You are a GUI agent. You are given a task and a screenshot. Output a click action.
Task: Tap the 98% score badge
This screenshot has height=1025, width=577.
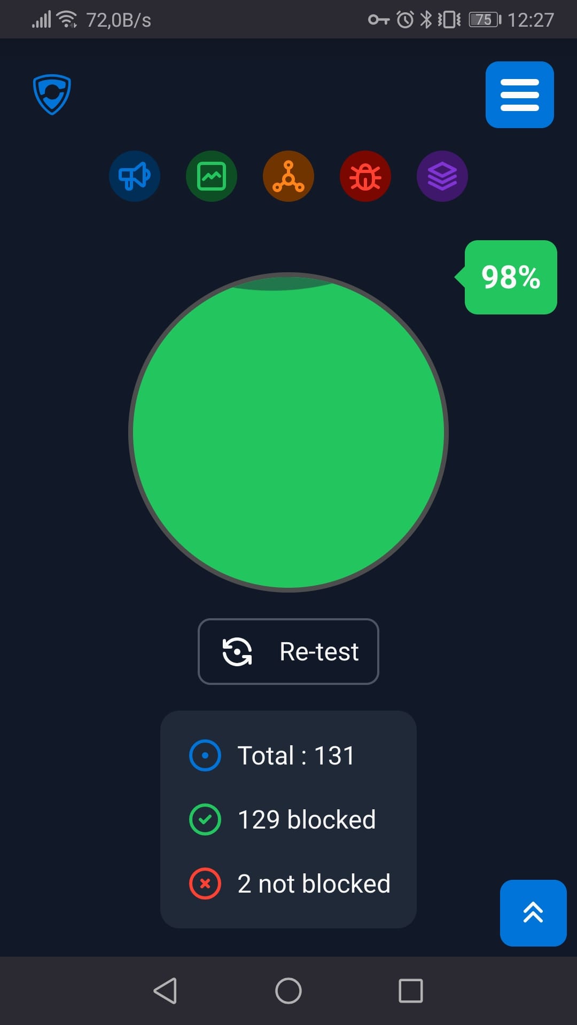(511, 277)
